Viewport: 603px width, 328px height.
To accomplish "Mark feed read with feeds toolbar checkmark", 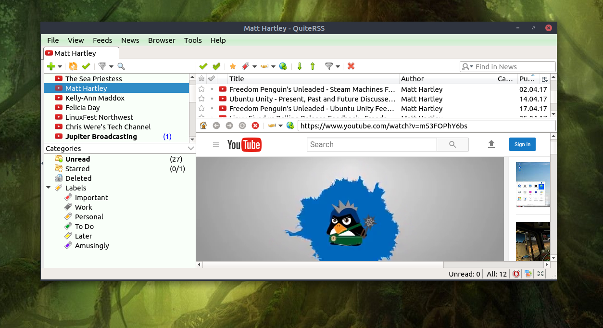I will (x=86, y=66).
